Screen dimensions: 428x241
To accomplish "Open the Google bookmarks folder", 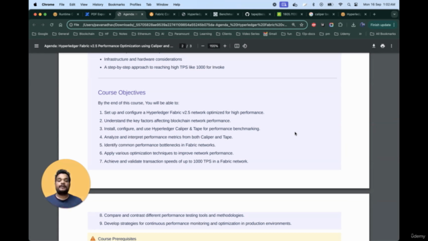I will 40,34.
